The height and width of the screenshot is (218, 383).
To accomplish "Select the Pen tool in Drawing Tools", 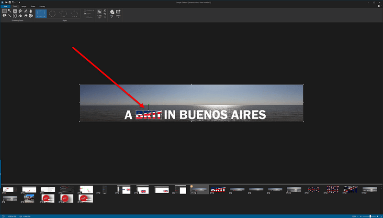I will tap(26, 11).
